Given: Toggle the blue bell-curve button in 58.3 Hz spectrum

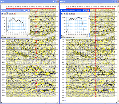Looking at the screenshot, I should coord(67,14).
